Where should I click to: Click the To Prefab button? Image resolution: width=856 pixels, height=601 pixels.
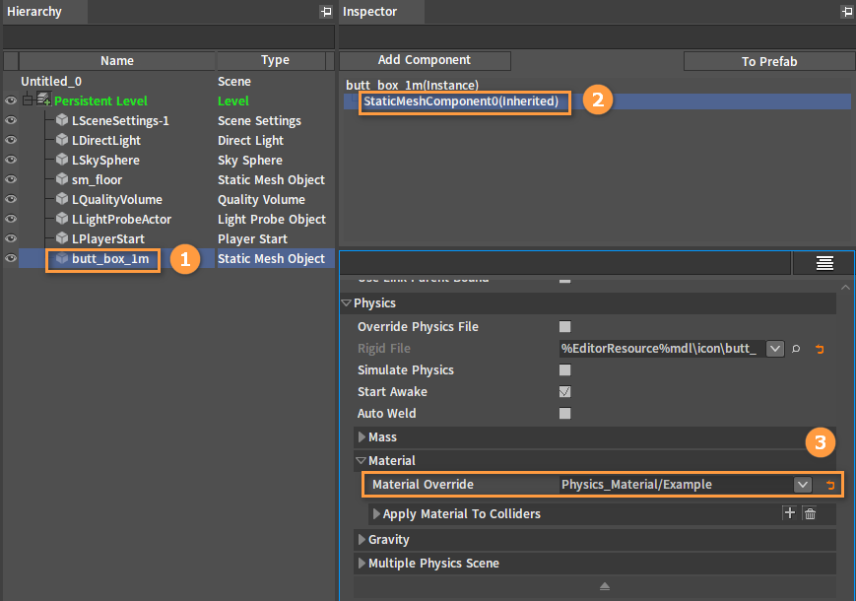[769, 61]
